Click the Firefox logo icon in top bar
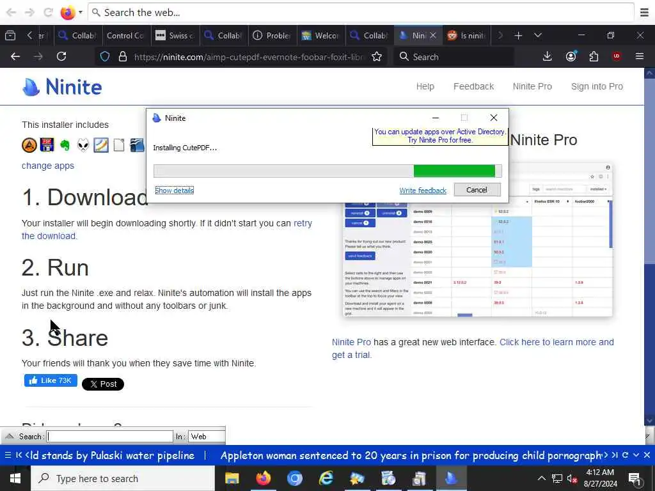 tap(67, 12)
